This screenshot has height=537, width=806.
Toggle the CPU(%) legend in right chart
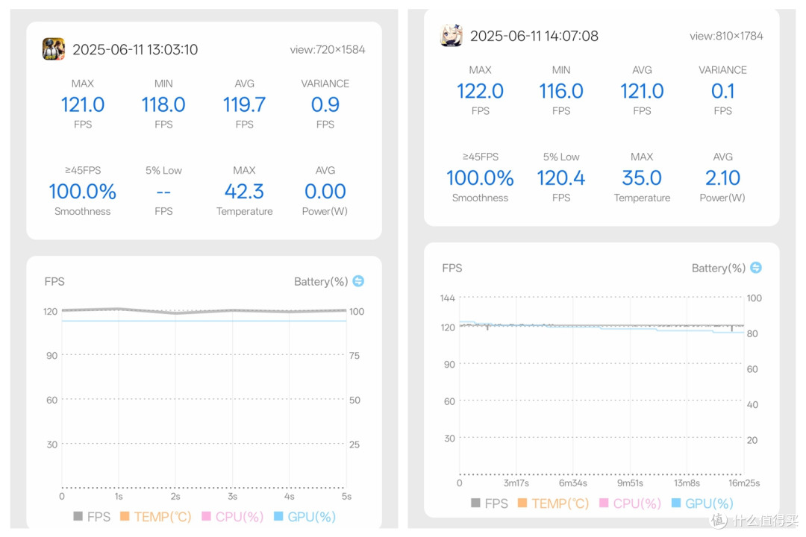click(630, 503)
